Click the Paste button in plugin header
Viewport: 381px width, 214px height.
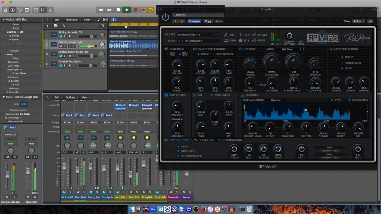click(219, 21)
